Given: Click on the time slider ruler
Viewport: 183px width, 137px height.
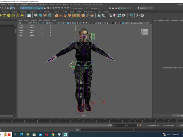Looking at the screenshot, I should (88, 121).
